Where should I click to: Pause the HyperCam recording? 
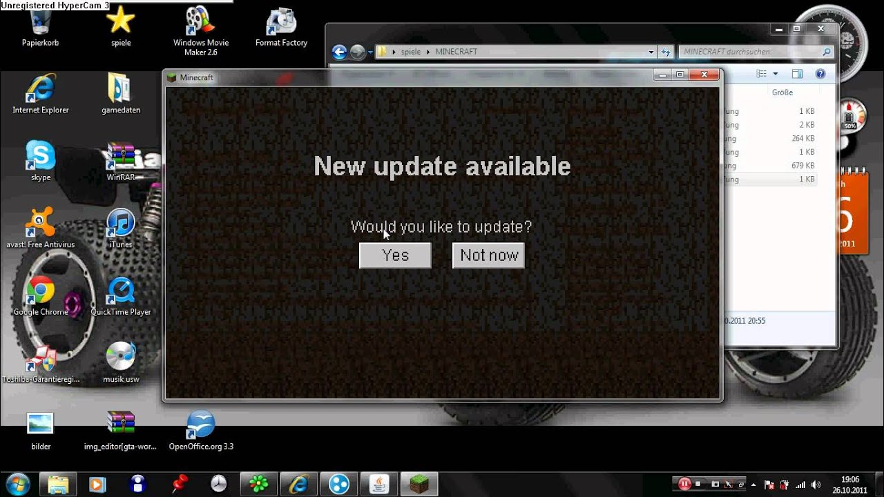684,484
